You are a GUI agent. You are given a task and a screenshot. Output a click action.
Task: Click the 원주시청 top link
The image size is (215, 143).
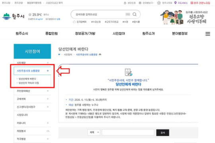click(x=6, y=3)
